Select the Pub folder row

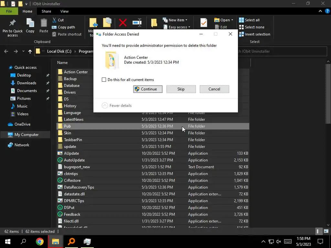[153, 126]
